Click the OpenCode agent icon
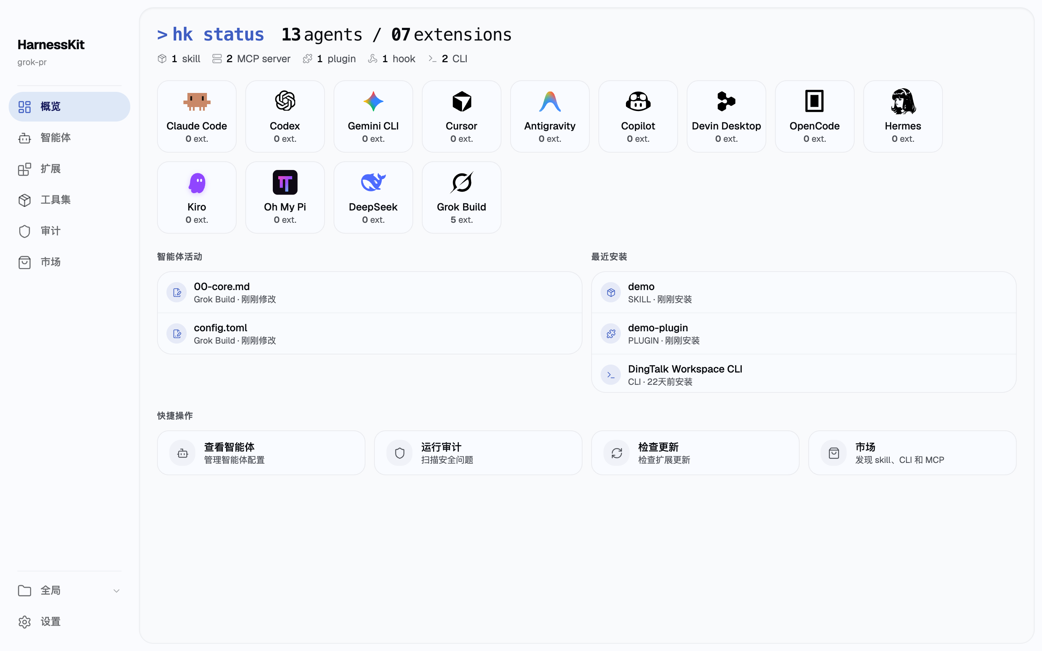This screenshot has height=651, width=1042. point(815,101)
